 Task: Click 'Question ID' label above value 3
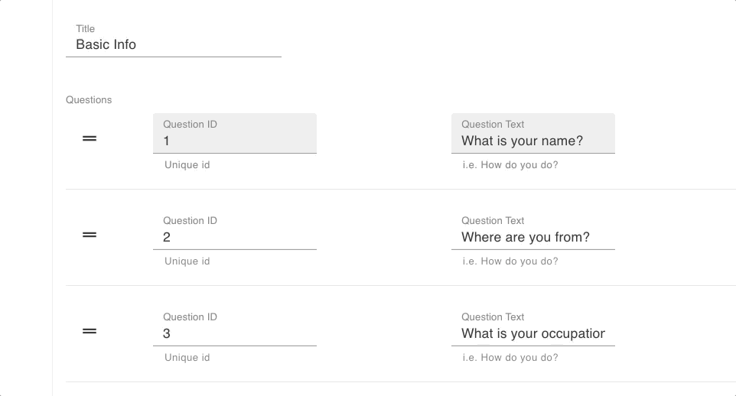(x=190, y=316)
